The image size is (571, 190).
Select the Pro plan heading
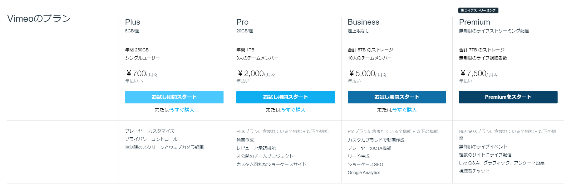[242, 22]
